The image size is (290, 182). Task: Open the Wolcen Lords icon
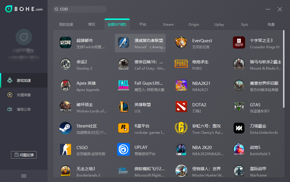(x=66, y=107)
